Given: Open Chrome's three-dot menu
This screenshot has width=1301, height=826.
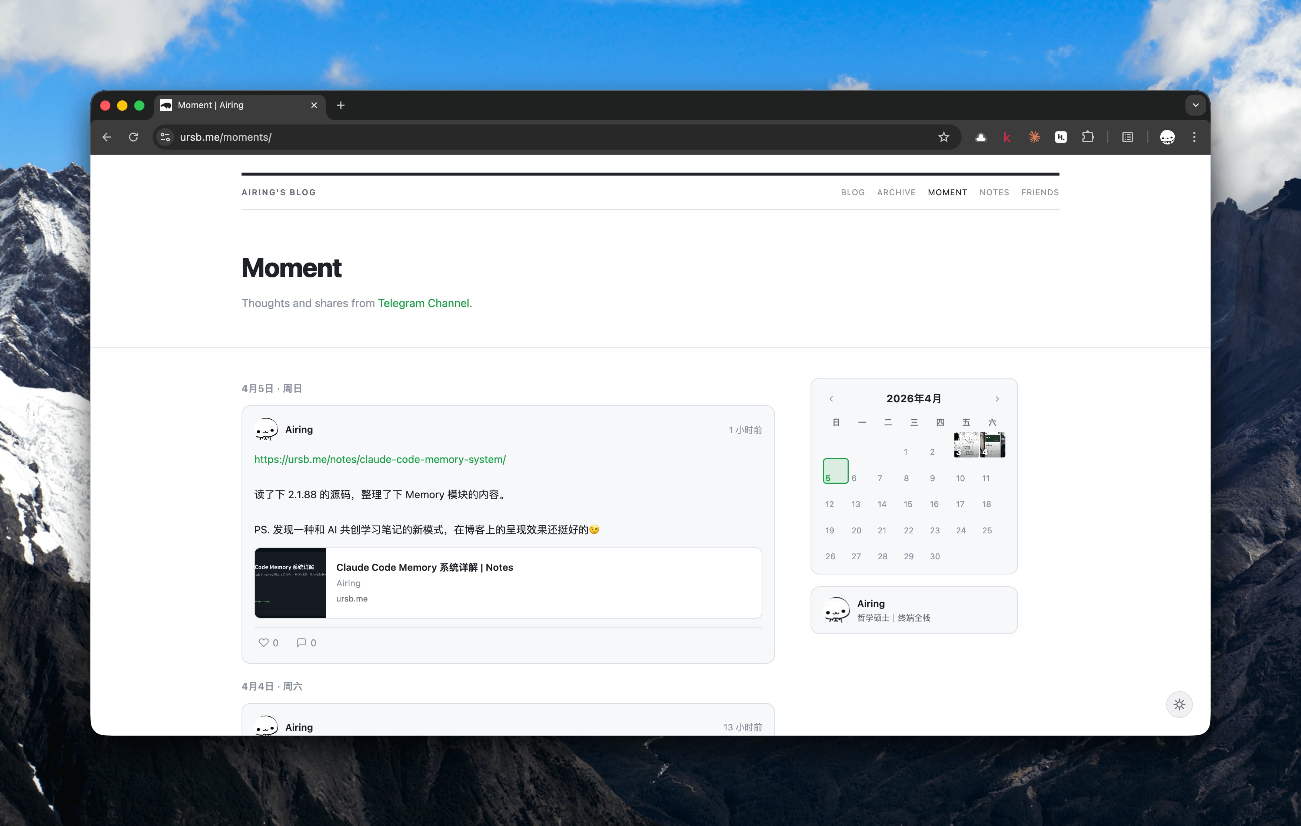Looking at the screenshot, I should [1194, 137].
